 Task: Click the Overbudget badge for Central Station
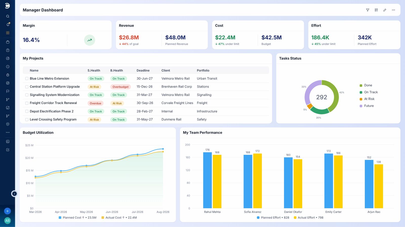pos(120,87)
